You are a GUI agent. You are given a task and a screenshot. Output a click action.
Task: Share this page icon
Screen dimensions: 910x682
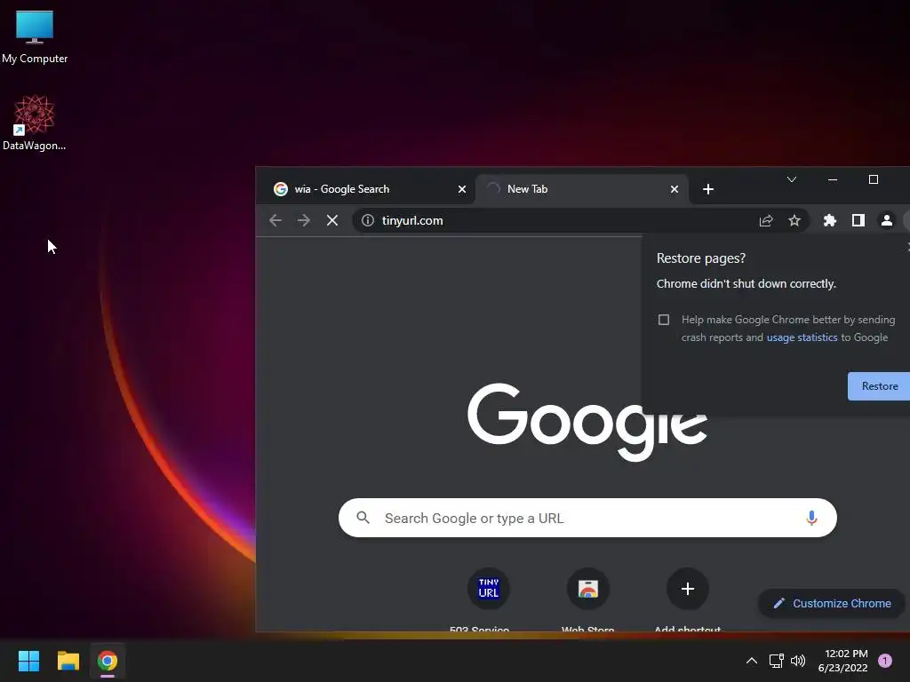pyautogui.click(x=766, y=220)
